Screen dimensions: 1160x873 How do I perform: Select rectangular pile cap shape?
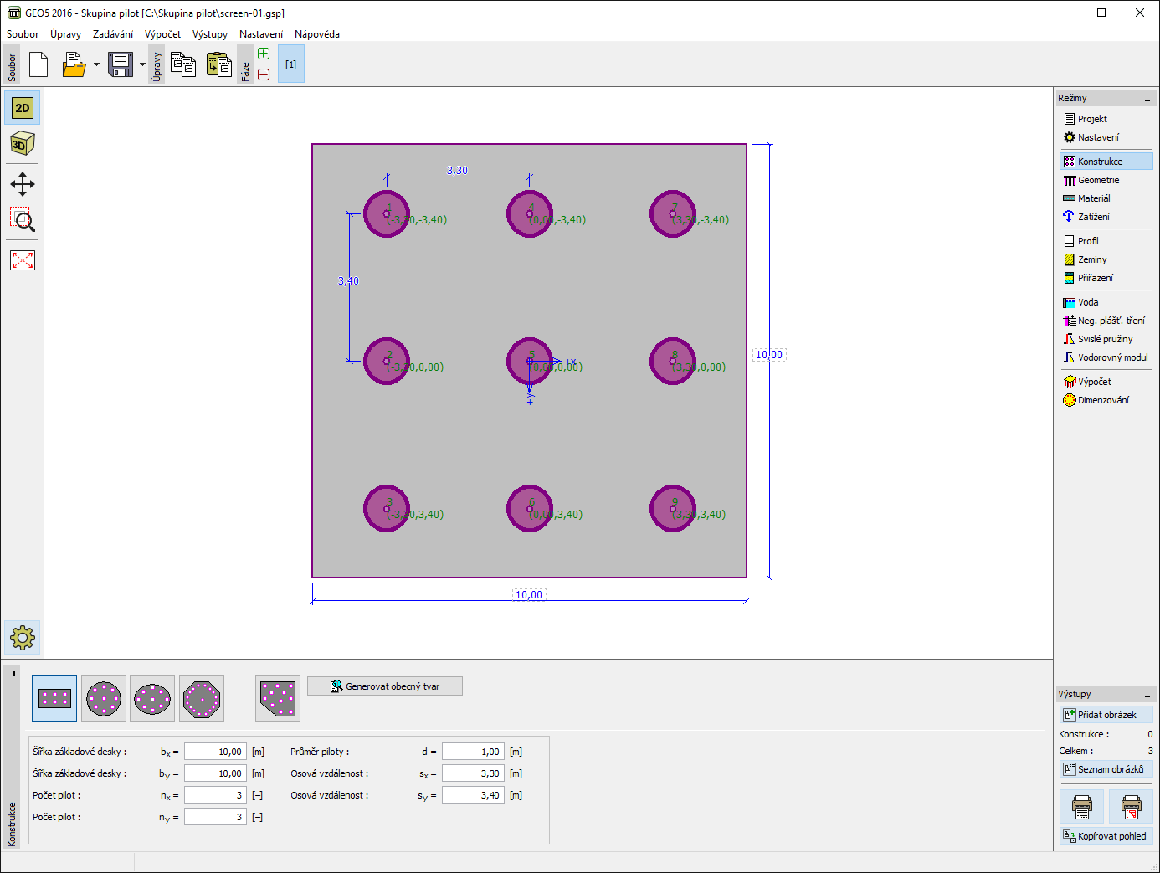(54, 698)
